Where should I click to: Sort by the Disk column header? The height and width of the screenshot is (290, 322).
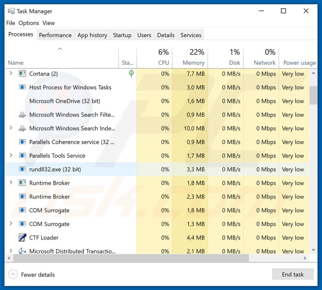pos(225,58)
